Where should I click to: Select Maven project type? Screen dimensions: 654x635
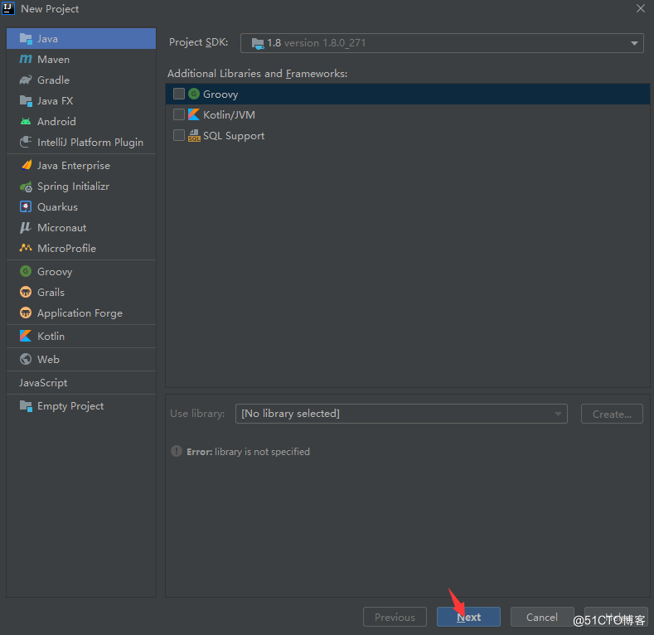pos(81,59)
